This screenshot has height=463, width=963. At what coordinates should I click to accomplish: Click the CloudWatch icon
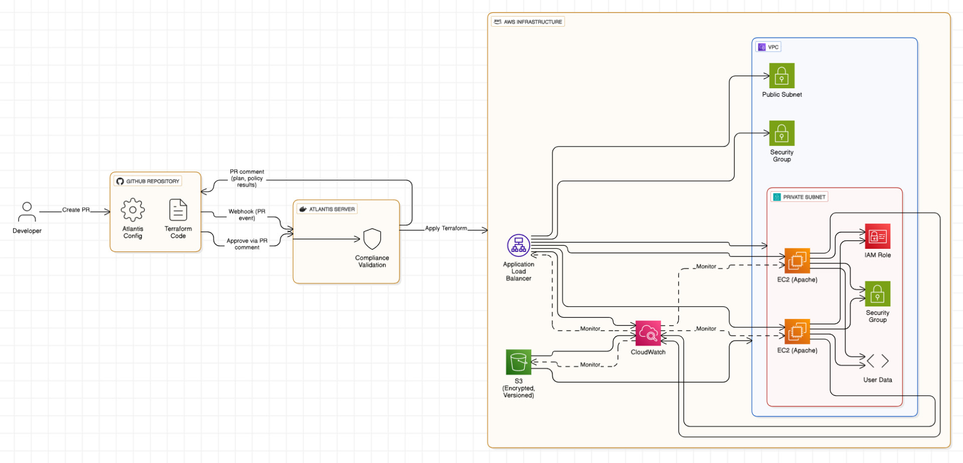pyautogui.click(x=648, y=333)
